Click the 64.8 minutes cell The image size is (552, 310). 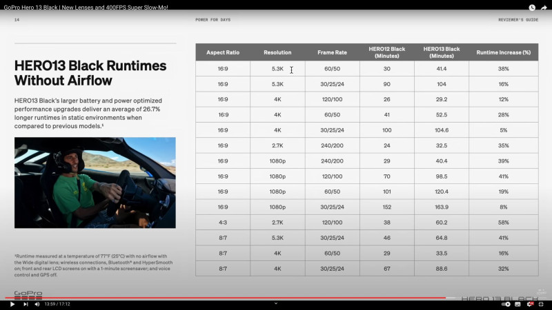click(442, 238)
